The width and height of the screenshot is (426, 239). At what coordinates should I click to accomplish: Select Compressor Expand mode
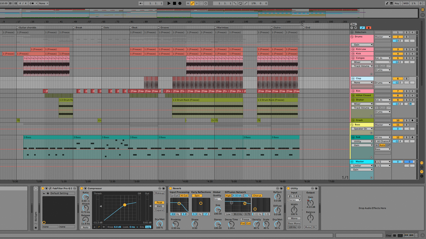pos(159,210)
